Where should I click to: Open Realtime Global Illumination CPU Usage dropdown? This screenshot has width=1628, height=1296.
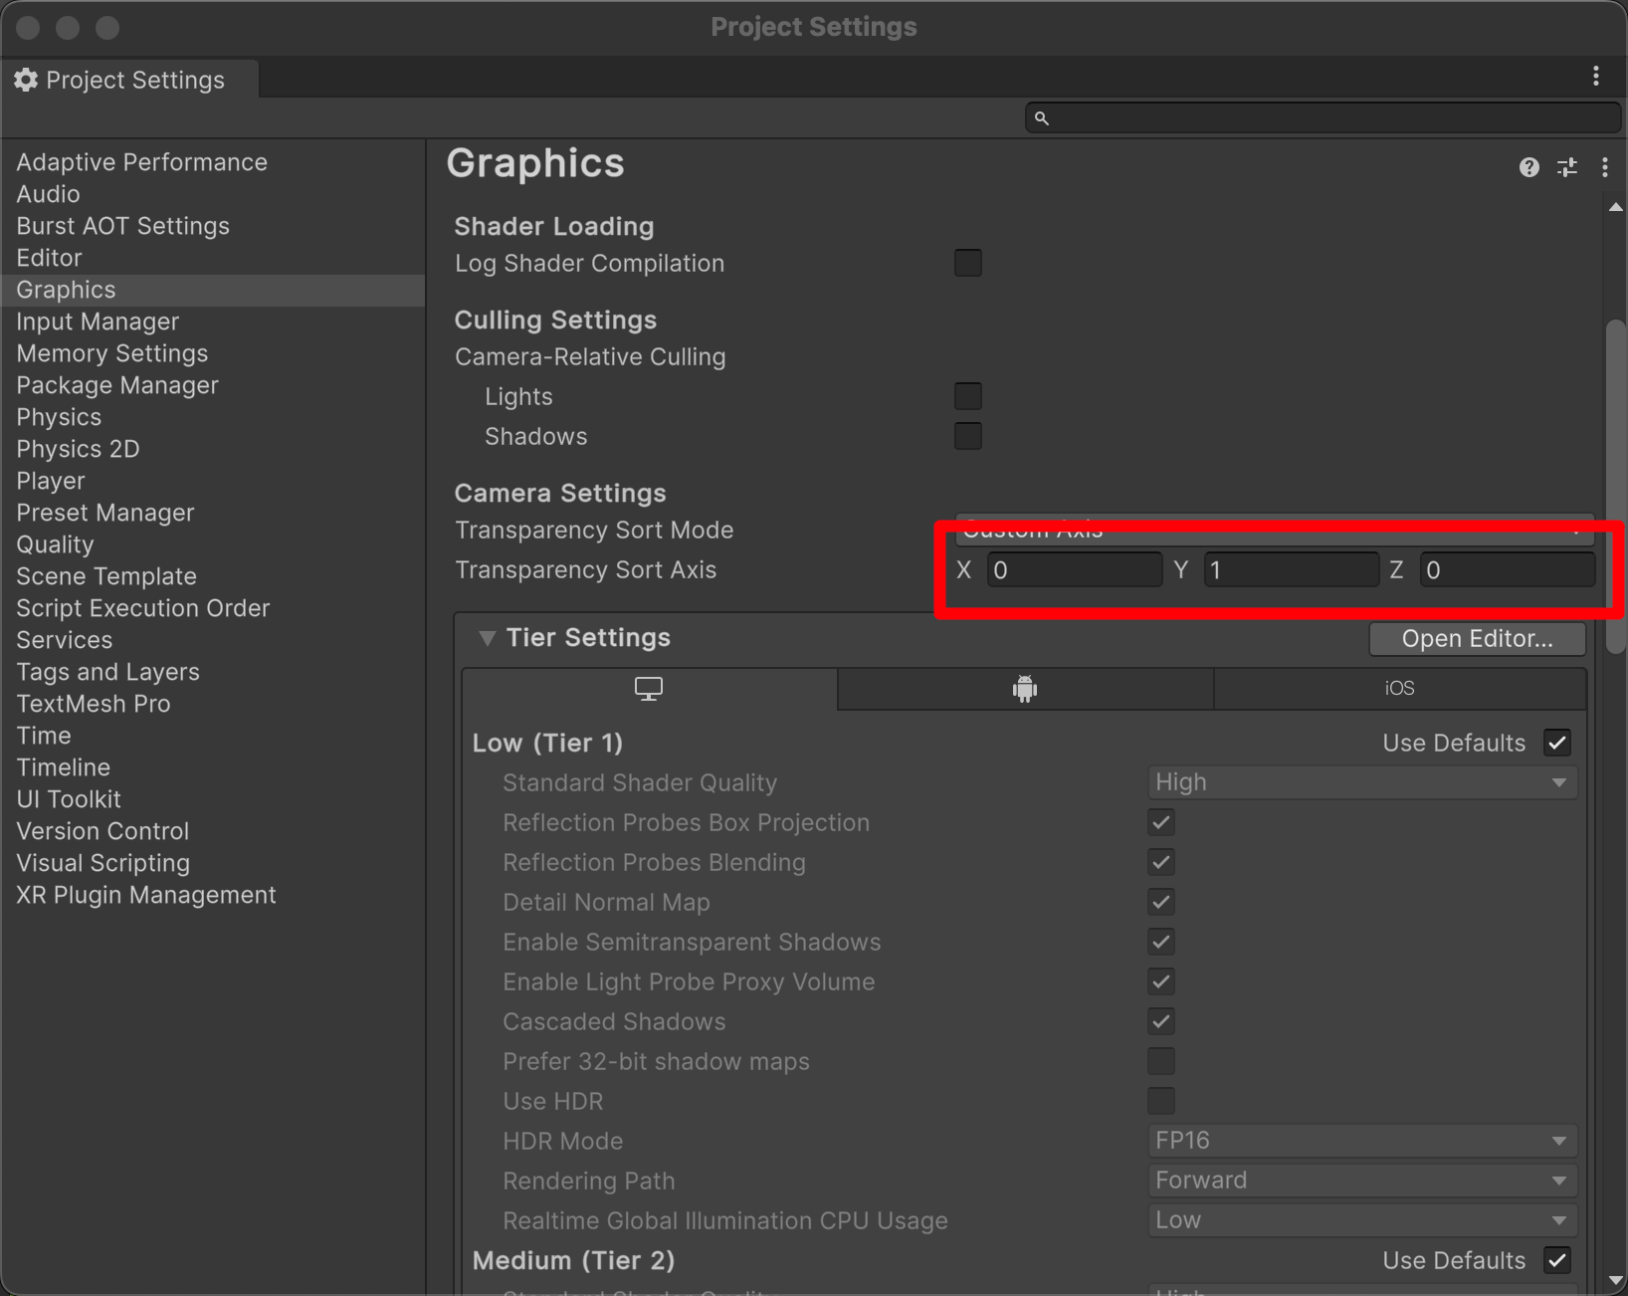coord(1362,1220)
